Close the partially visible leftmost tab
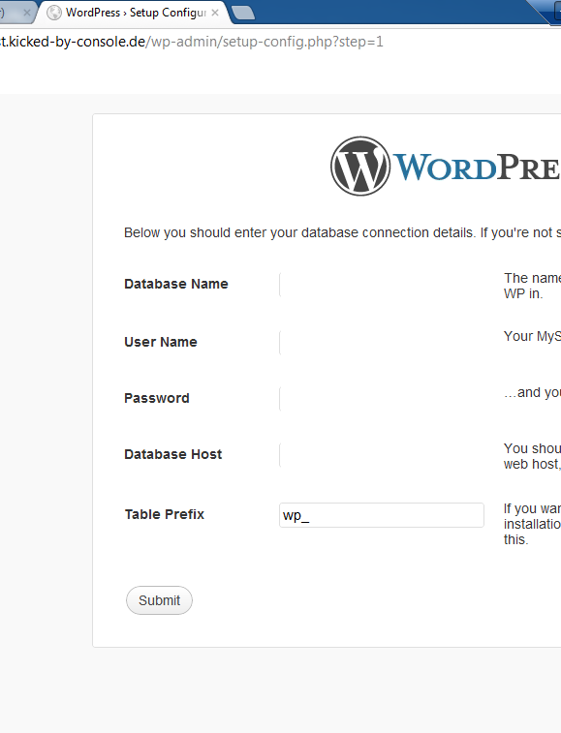Viewport: 561px width, 733px height. pos(27,13)
